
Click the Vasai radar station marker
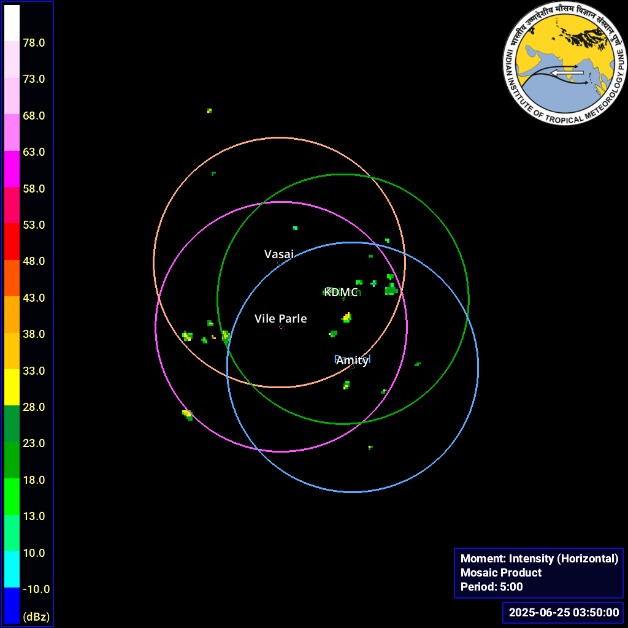(279, 262)
